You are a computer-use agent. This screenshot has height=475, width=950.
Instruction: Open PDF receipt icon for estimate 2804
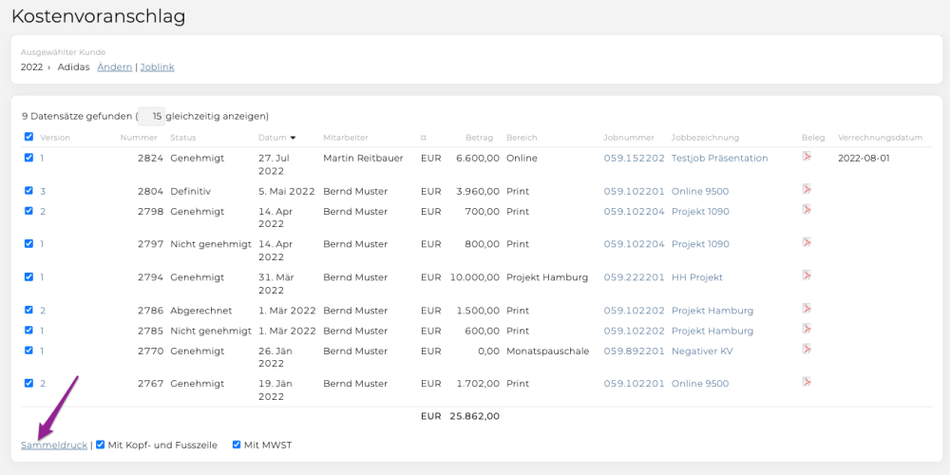(x=807, y=189)
